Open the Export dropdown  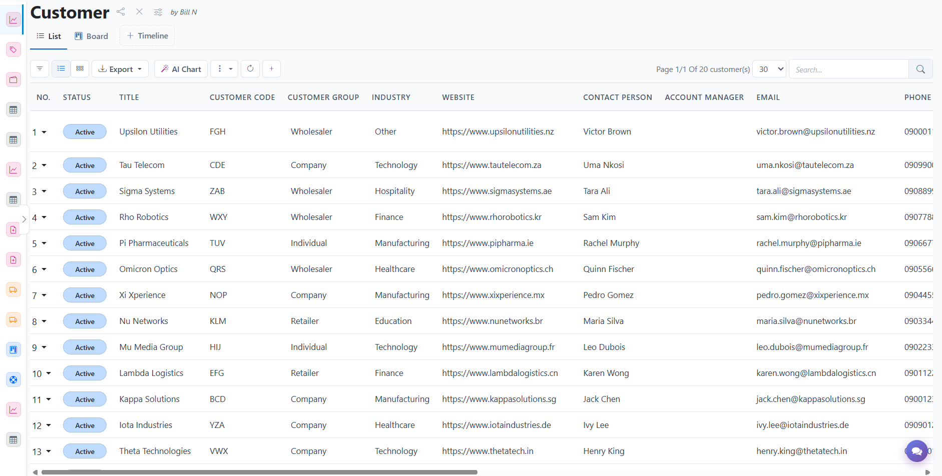point(120,68)
